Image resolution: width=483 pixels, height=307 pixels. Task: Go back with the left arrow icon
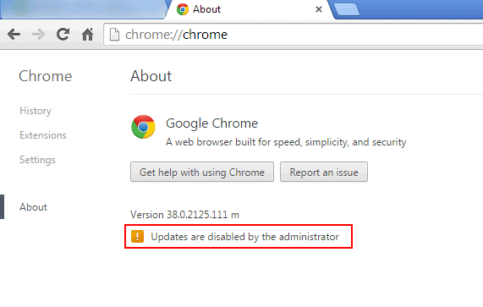14,34
